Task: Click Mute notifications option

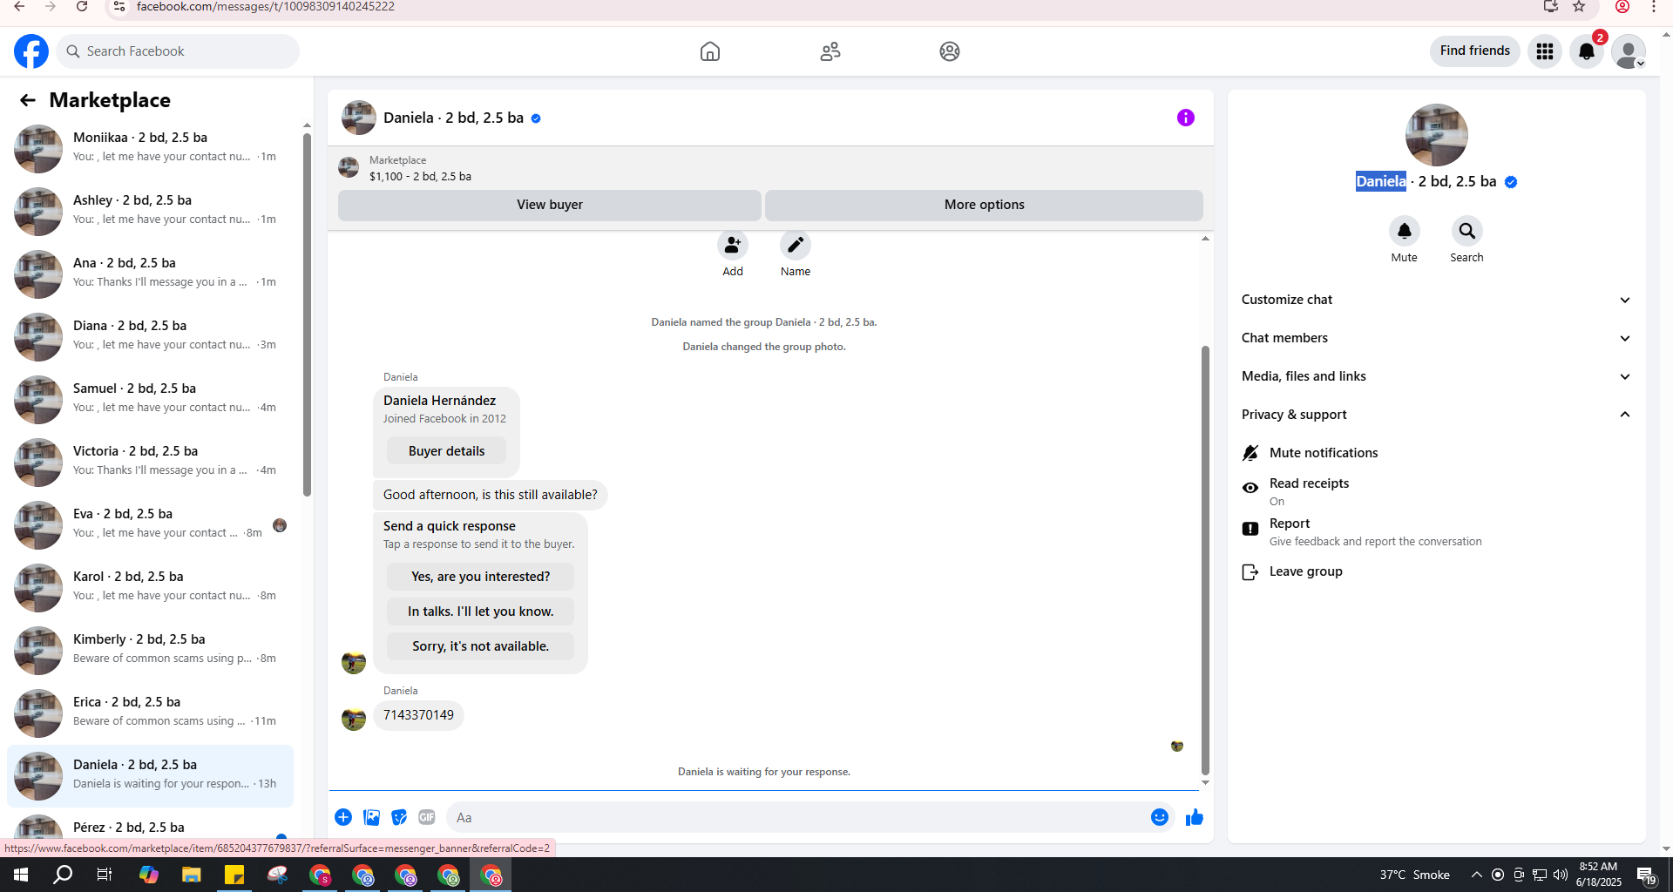Action: click(1436, 453)
